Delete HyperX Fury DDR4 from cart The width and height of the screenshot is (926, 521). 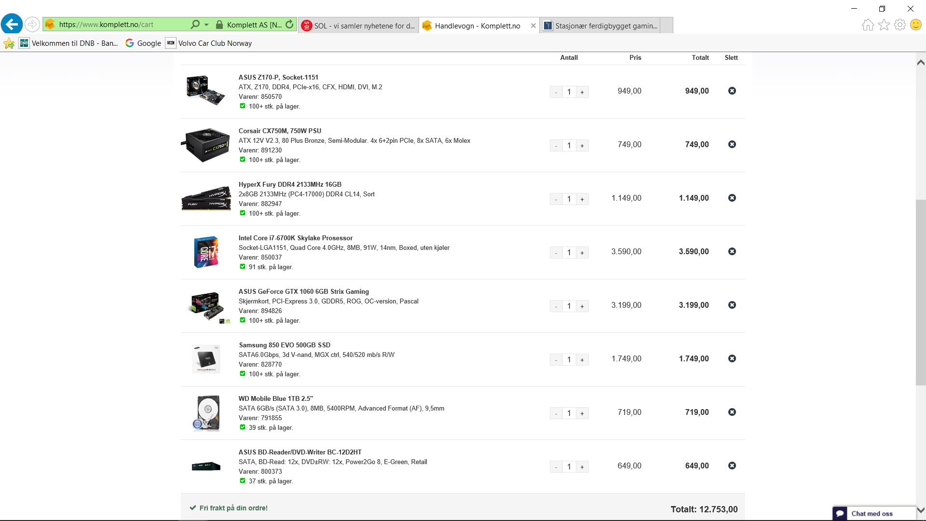[x=732, y=198]
